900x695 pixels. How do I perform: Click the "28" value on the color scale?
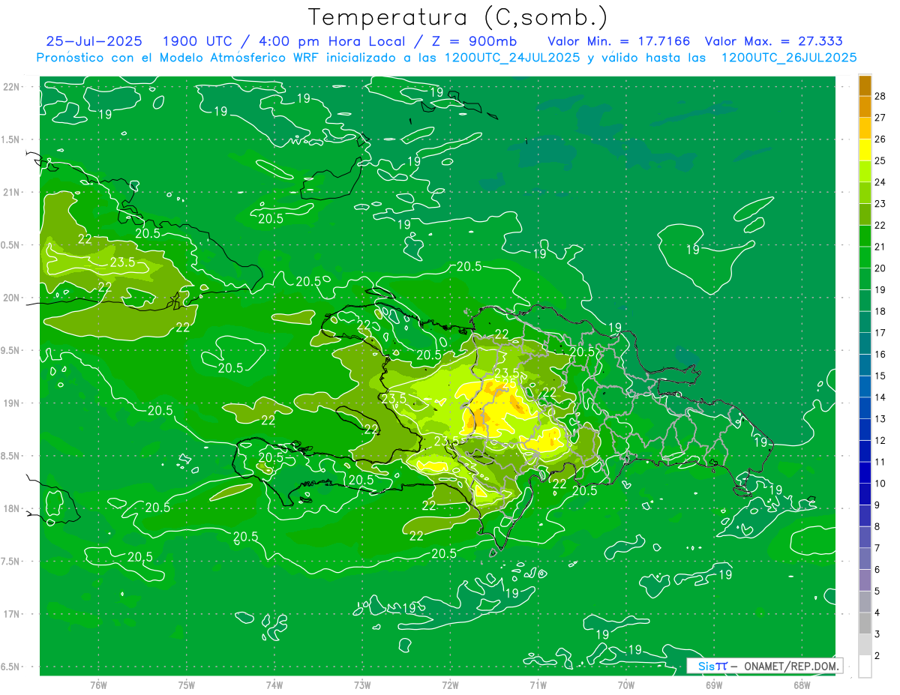(x=880, y=96)
